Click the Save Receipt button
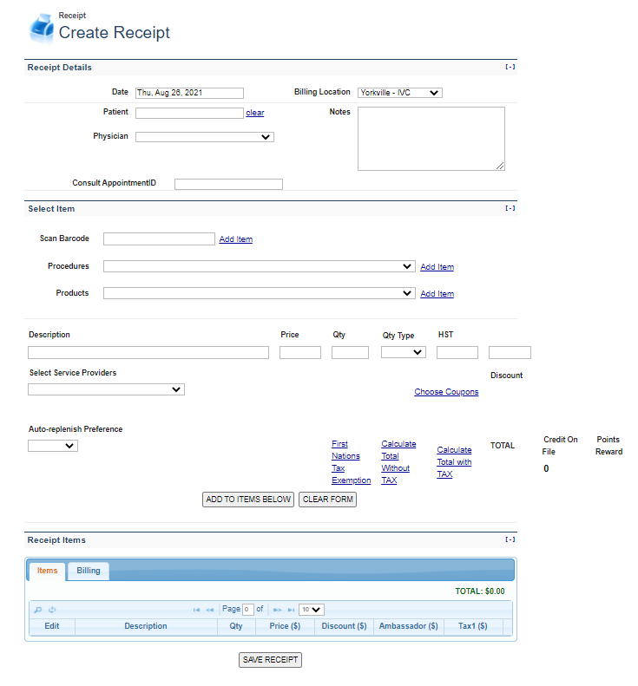Image resolution: width=638 pixels, height=686 pixels. 270,660
